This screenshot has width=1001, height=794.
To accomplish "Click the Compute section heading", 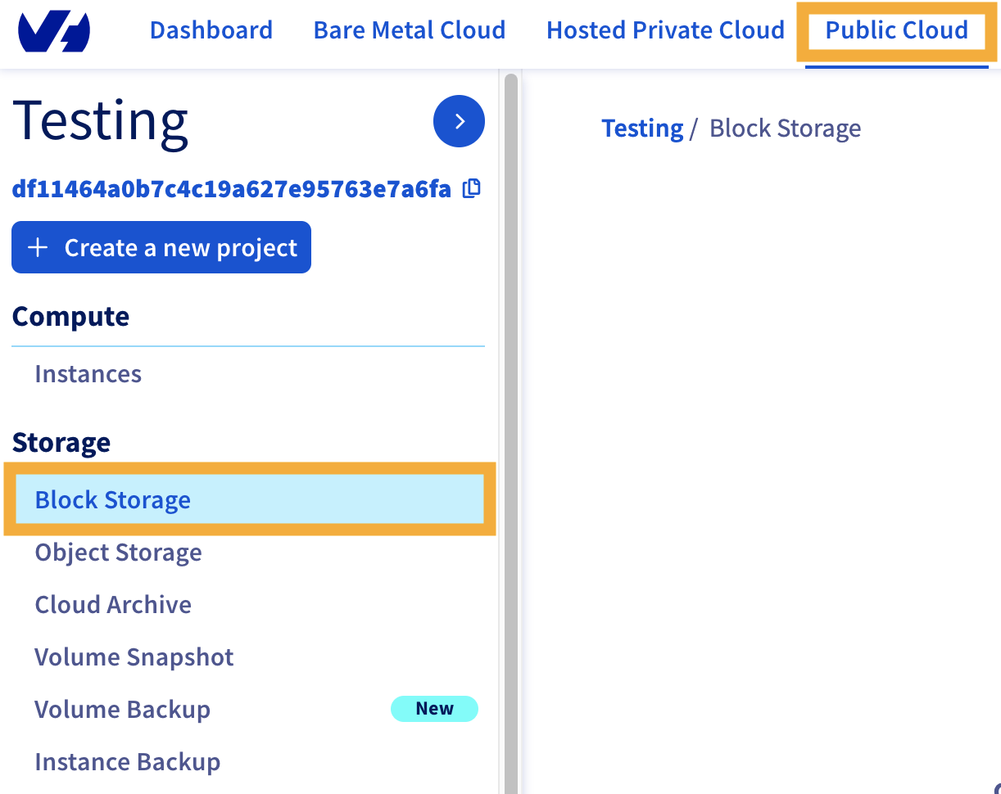I will tap(70, 317).
